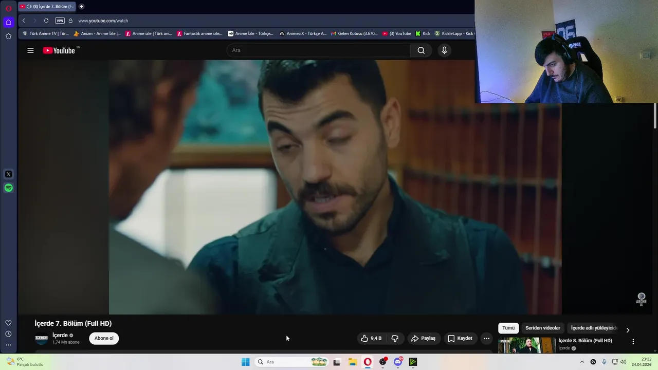Open a new browser tab
Image resolution: width=658 pixels, height=370 pixels.
pos(81,7)
